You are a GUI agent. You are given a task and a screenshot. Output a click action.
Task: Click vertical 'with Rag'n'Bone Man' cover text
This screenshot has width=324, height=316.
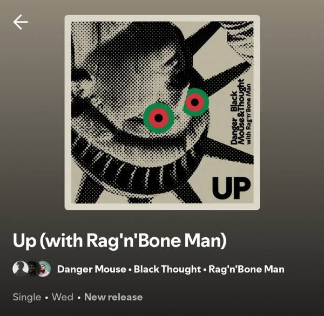(x=249, y=114)
